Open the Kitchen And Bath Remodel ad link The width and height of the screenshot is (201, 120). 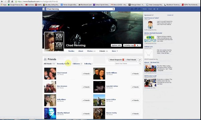click(x=153, y=33)
